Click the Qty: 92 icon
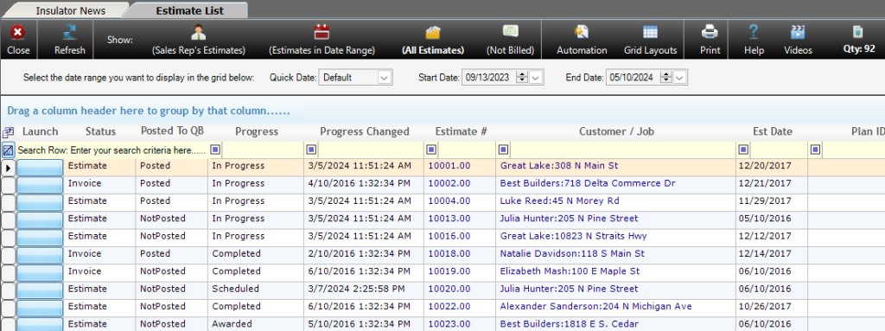The width and height of the screenshot is (885, 331). pos(858,32)
